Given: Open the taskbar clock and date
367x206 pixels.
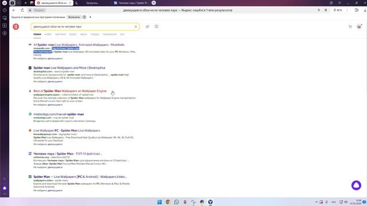Looking at the screenshot, I should pyautogui.click(x=356, y=202).
